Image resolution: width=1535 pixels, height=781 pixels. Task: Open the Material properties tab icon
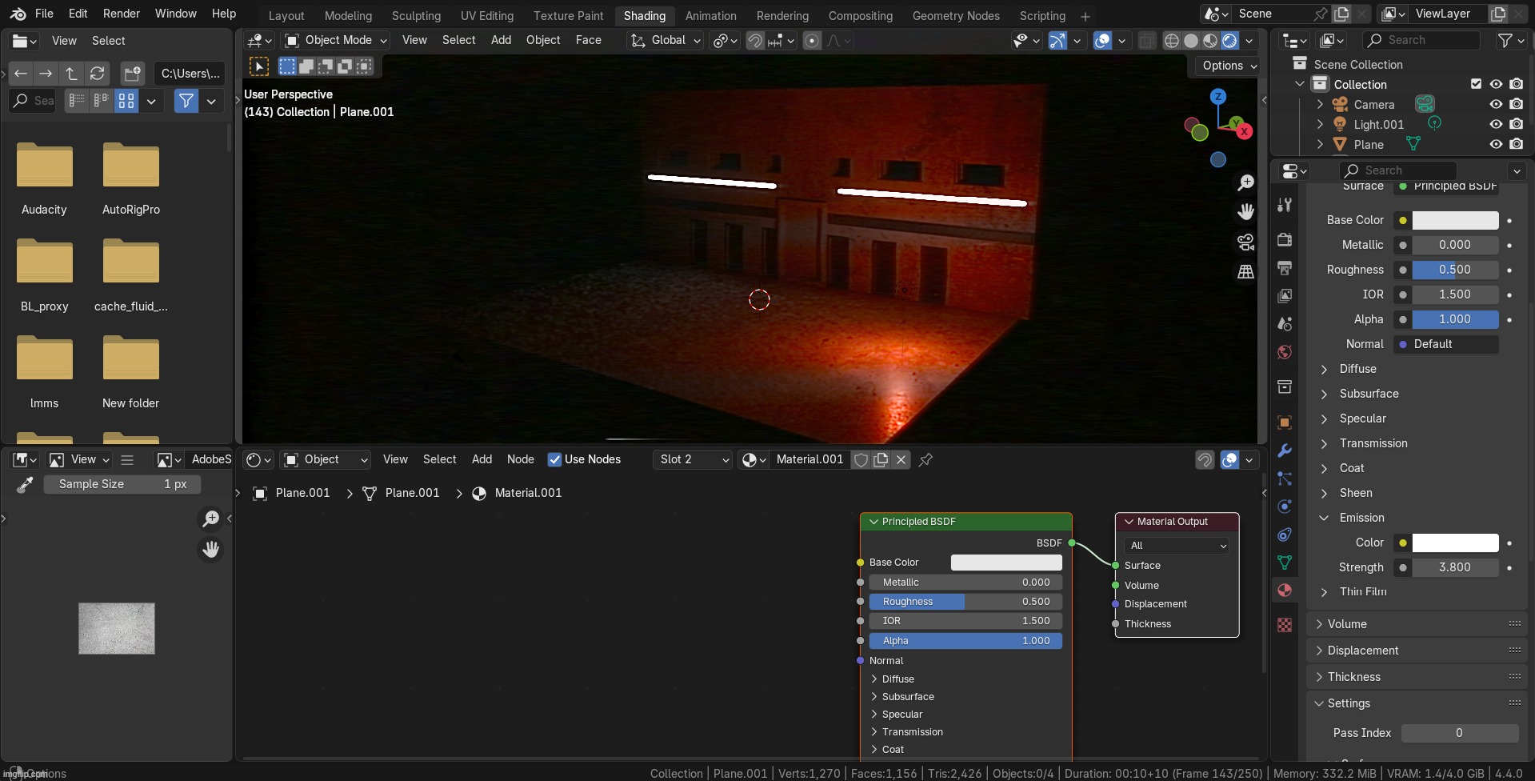1285,591
